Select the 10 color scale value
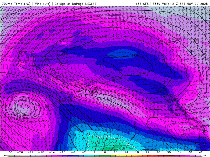Screen dimensions: 210x157 116,152
